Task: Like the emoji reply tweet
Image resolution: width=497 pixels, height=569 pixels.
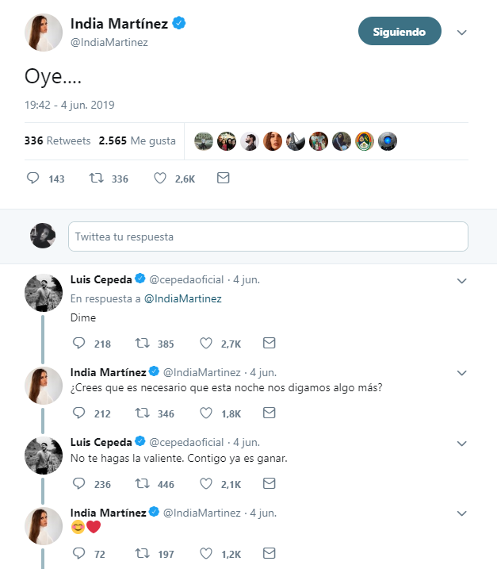Action: [x=206, y=553]
